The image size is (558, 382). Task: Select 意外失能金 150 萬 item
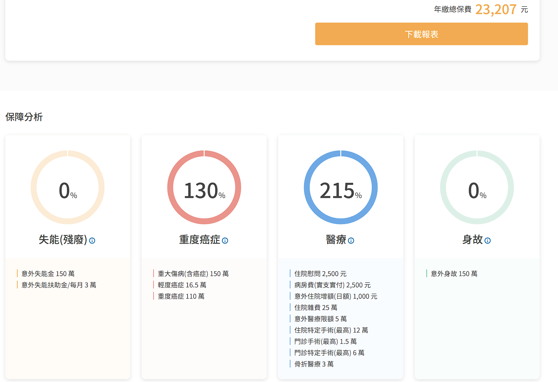[48, 274]
